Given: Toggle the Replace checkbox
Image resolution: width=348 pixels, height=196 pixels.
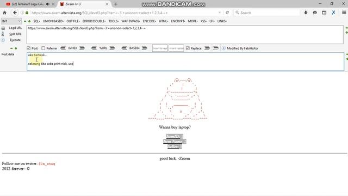Looking at the screenshot, I should coord(188,48).
